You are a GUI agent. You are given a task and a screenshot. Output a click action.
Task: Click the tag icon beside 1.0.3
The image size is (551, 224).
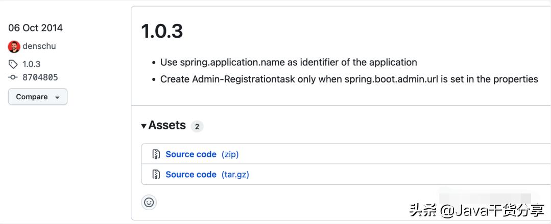[13, 64]
